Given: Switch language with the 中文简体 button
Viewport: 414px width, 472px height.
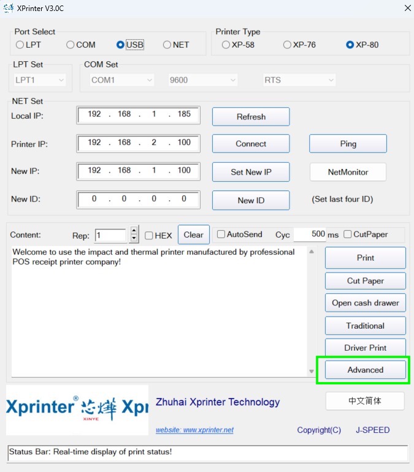Looking at the screenshot, I should (x=365, y=401).
